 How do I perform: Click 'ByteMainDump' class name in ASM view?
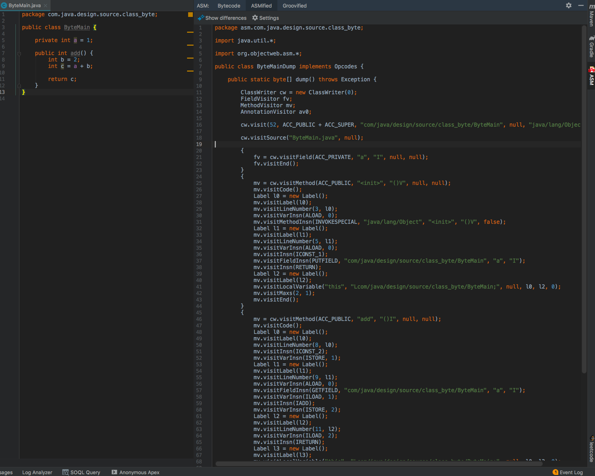[276, 67]
